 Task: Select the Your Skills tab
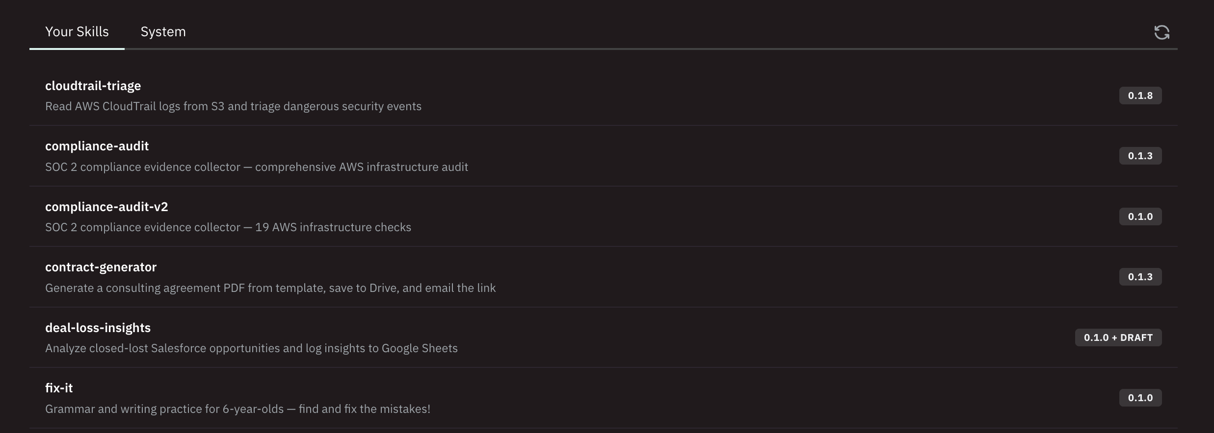77,32
